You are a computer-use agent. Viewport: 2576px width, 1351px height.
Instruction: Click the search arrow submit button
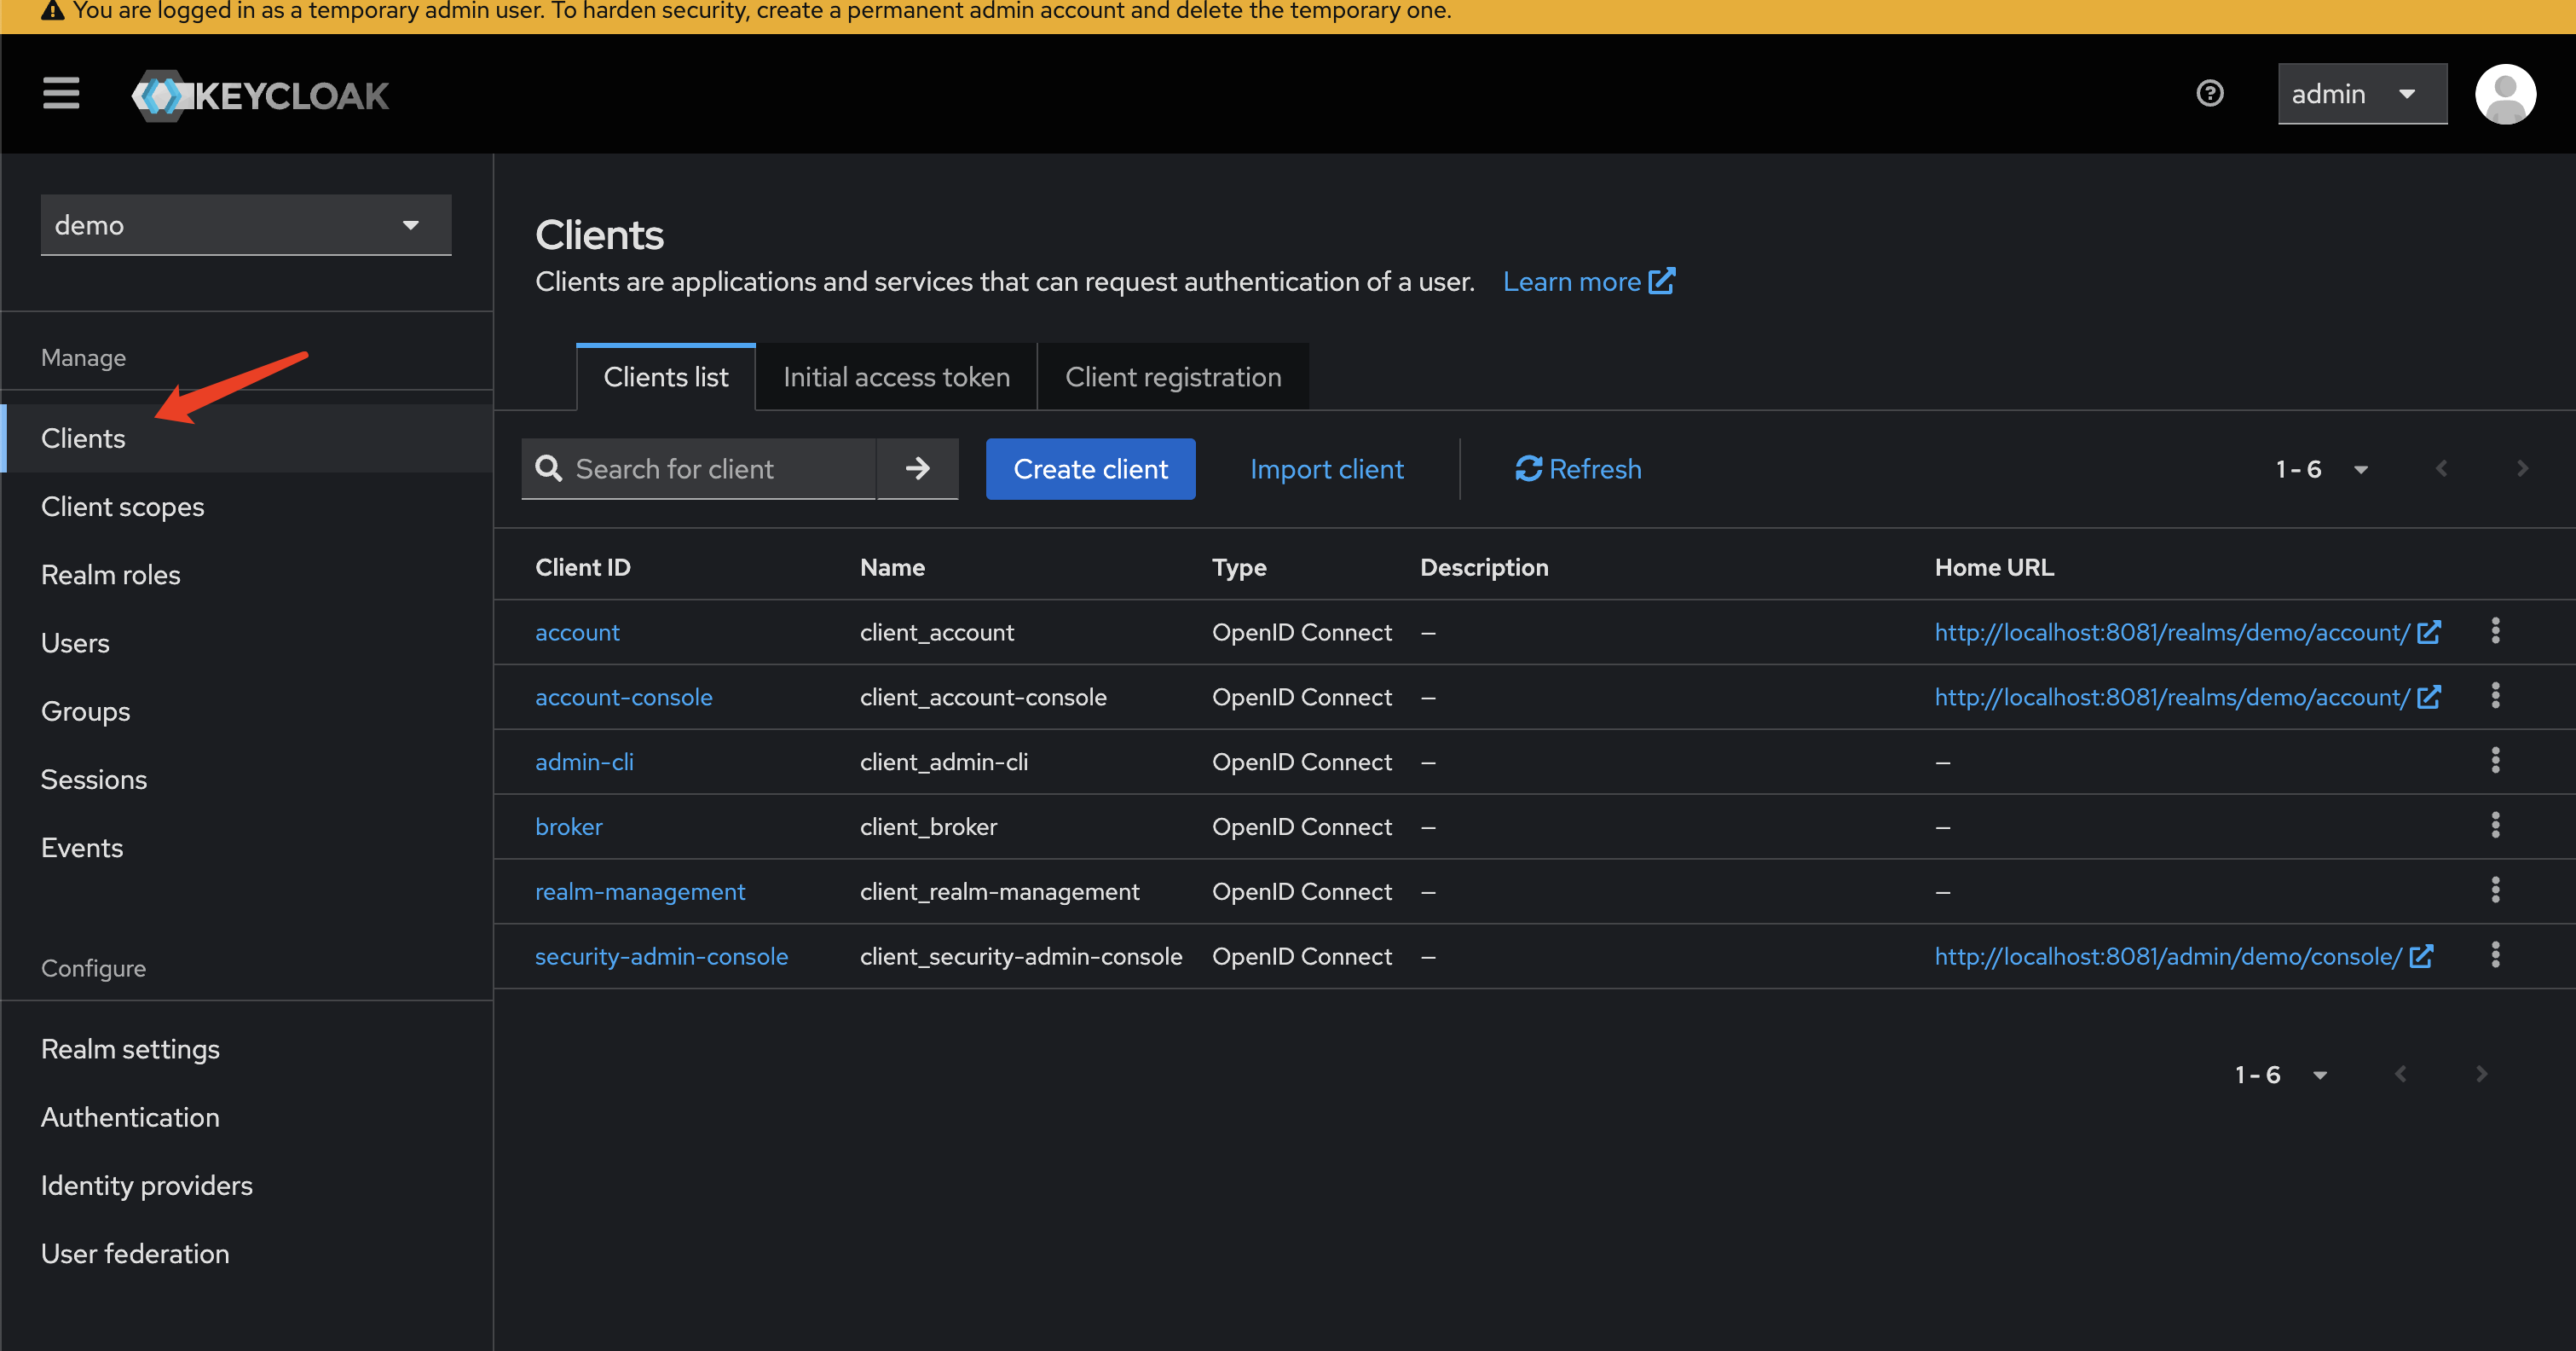point(917,468)
